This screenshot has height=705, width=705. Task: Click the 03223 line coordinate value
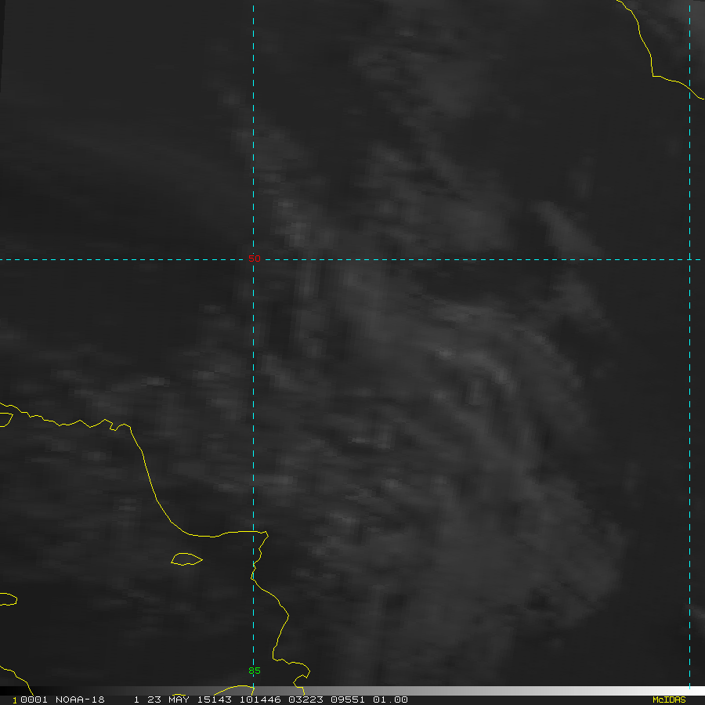306,700
